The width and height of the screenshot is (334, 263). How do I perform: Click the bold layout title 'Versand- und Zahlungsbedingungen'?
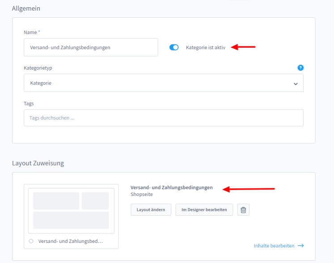click(172, 188)
